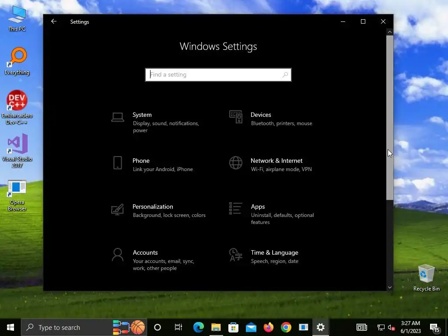Open the muted volume tray icon
The width and height of the screenshot is (448, 336).
tap(392, 327)
